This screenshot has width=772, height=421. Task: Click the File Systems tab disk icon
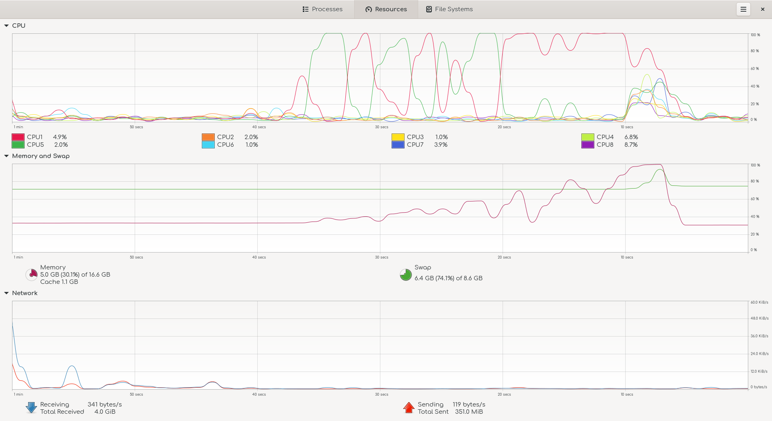(429, 9)
